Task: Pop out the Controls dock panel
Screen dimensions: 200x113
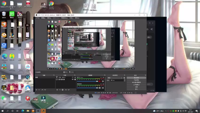Action: point(145,75)
